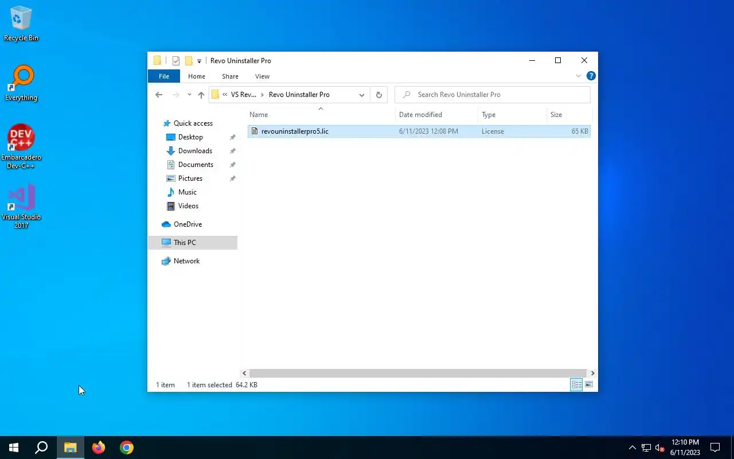Launch Embarcadero Dev-C++ from the desktop

point(21,147)
